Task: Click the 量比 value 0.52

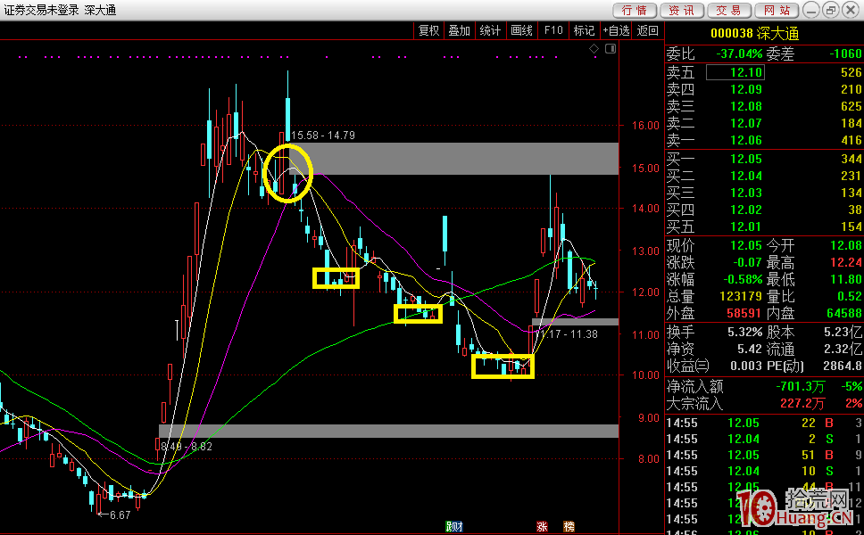Action: tap(849, 297)
